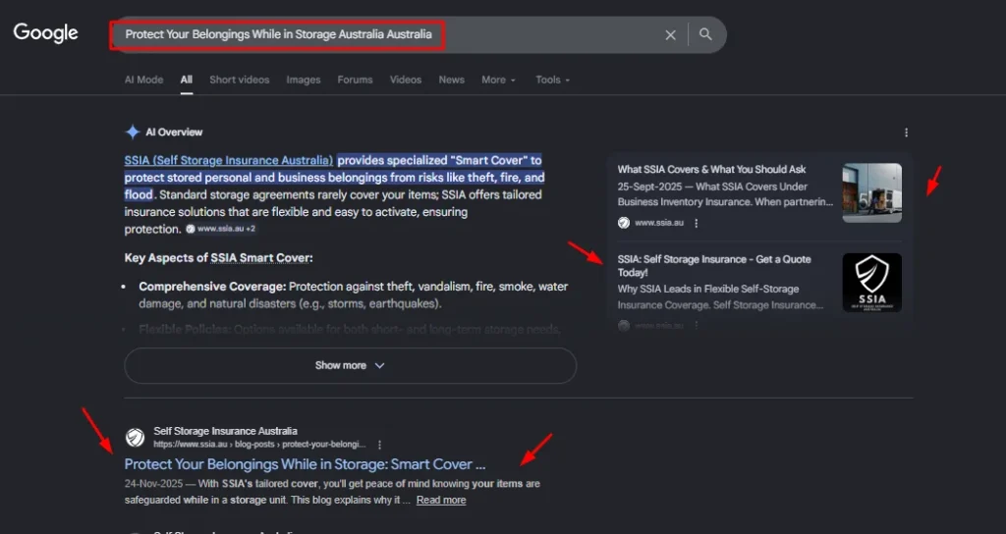Open 'Protect Your Belongings While in Storage: Smart Cover' result
1006x534 pixels.
[305, 464]
